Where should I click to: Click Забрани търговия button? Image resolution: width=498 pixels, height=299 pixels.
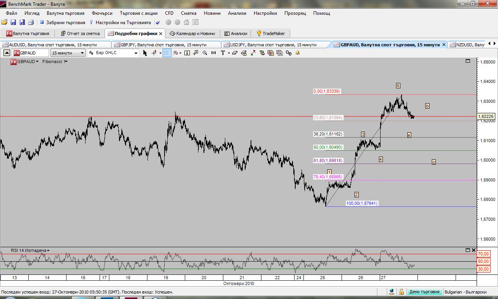tap(62, 23)
